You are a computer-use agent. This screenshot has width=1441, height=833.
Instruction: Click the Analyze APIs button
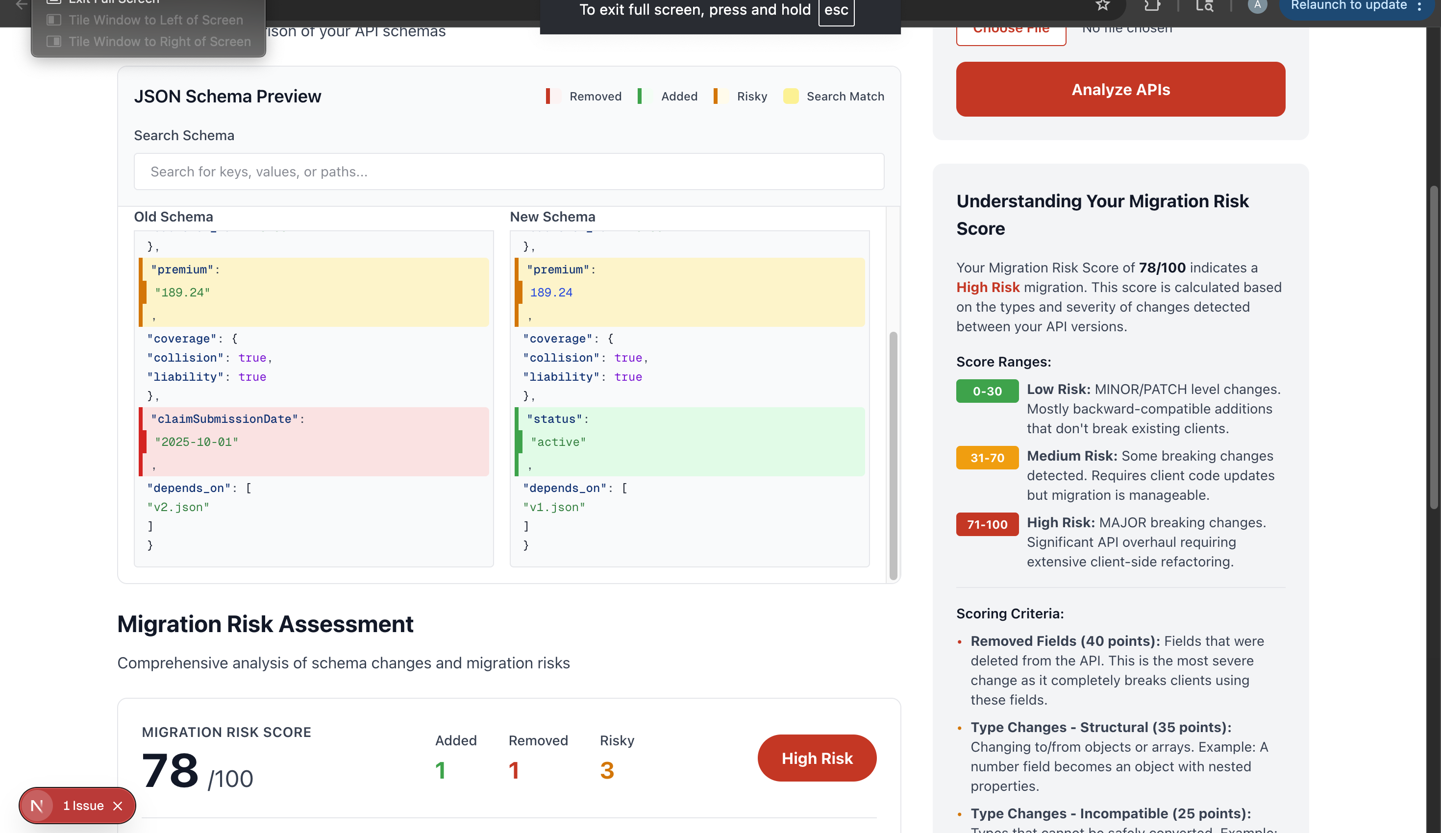point(1120,89)
